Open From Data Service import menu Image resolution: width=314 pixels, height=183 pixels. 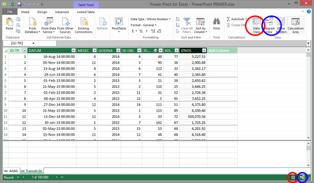48,26
